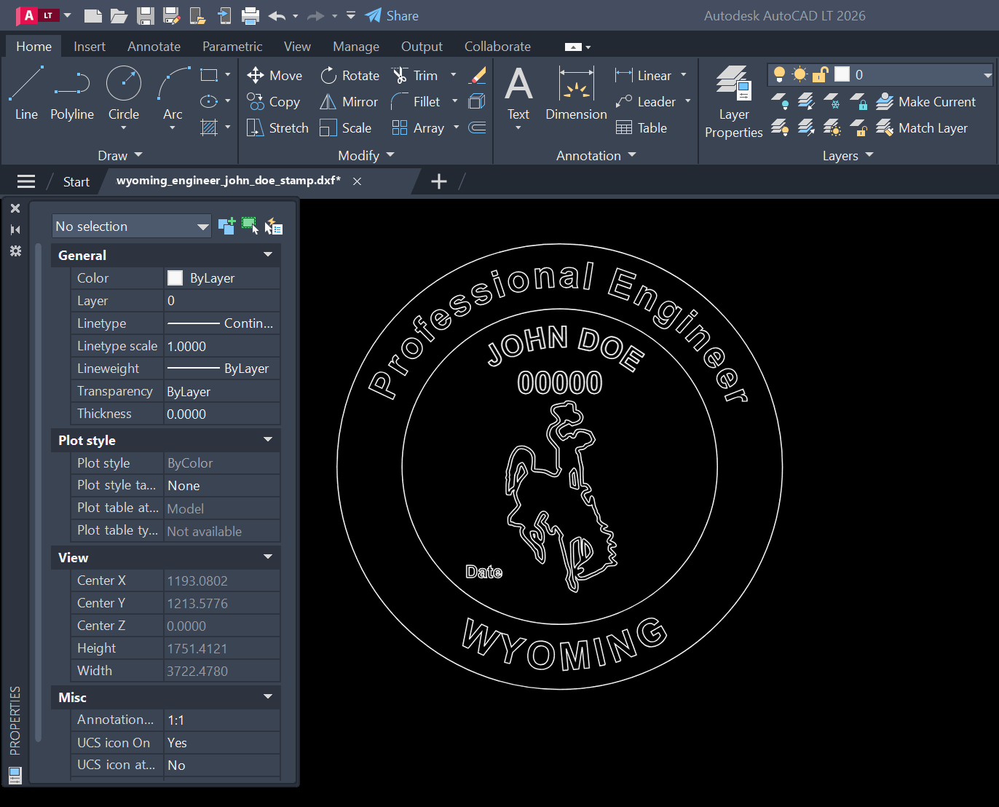This screenshot has width=999, height=807.
Task: Toggle auto-hide on Properties palette
Action: click(15, 229)
